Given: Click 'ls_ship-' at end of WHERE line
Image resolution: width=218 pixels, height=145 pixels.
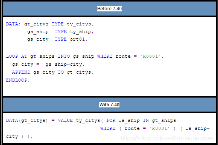Looking at the screenshot, I should coord(197,128).
